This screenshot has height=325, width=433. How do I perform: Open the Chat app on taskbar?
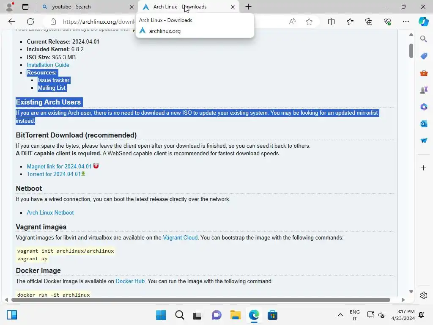click(216, 315)
